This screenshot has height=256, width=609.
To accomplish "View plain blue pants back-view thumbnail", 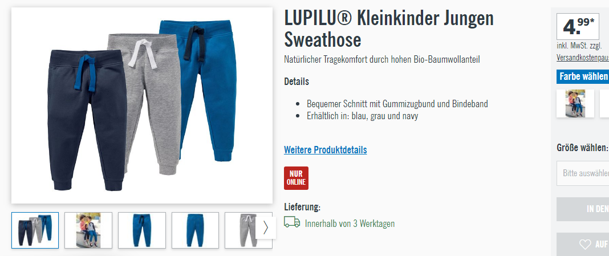I will tap(195, 230).
